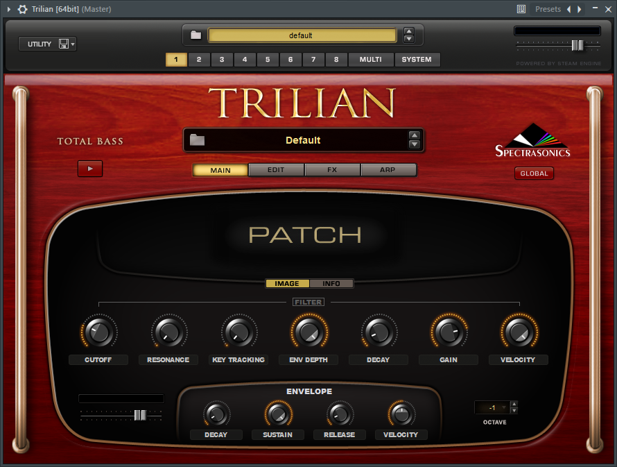Click the red audition play button

pos(90,169)
